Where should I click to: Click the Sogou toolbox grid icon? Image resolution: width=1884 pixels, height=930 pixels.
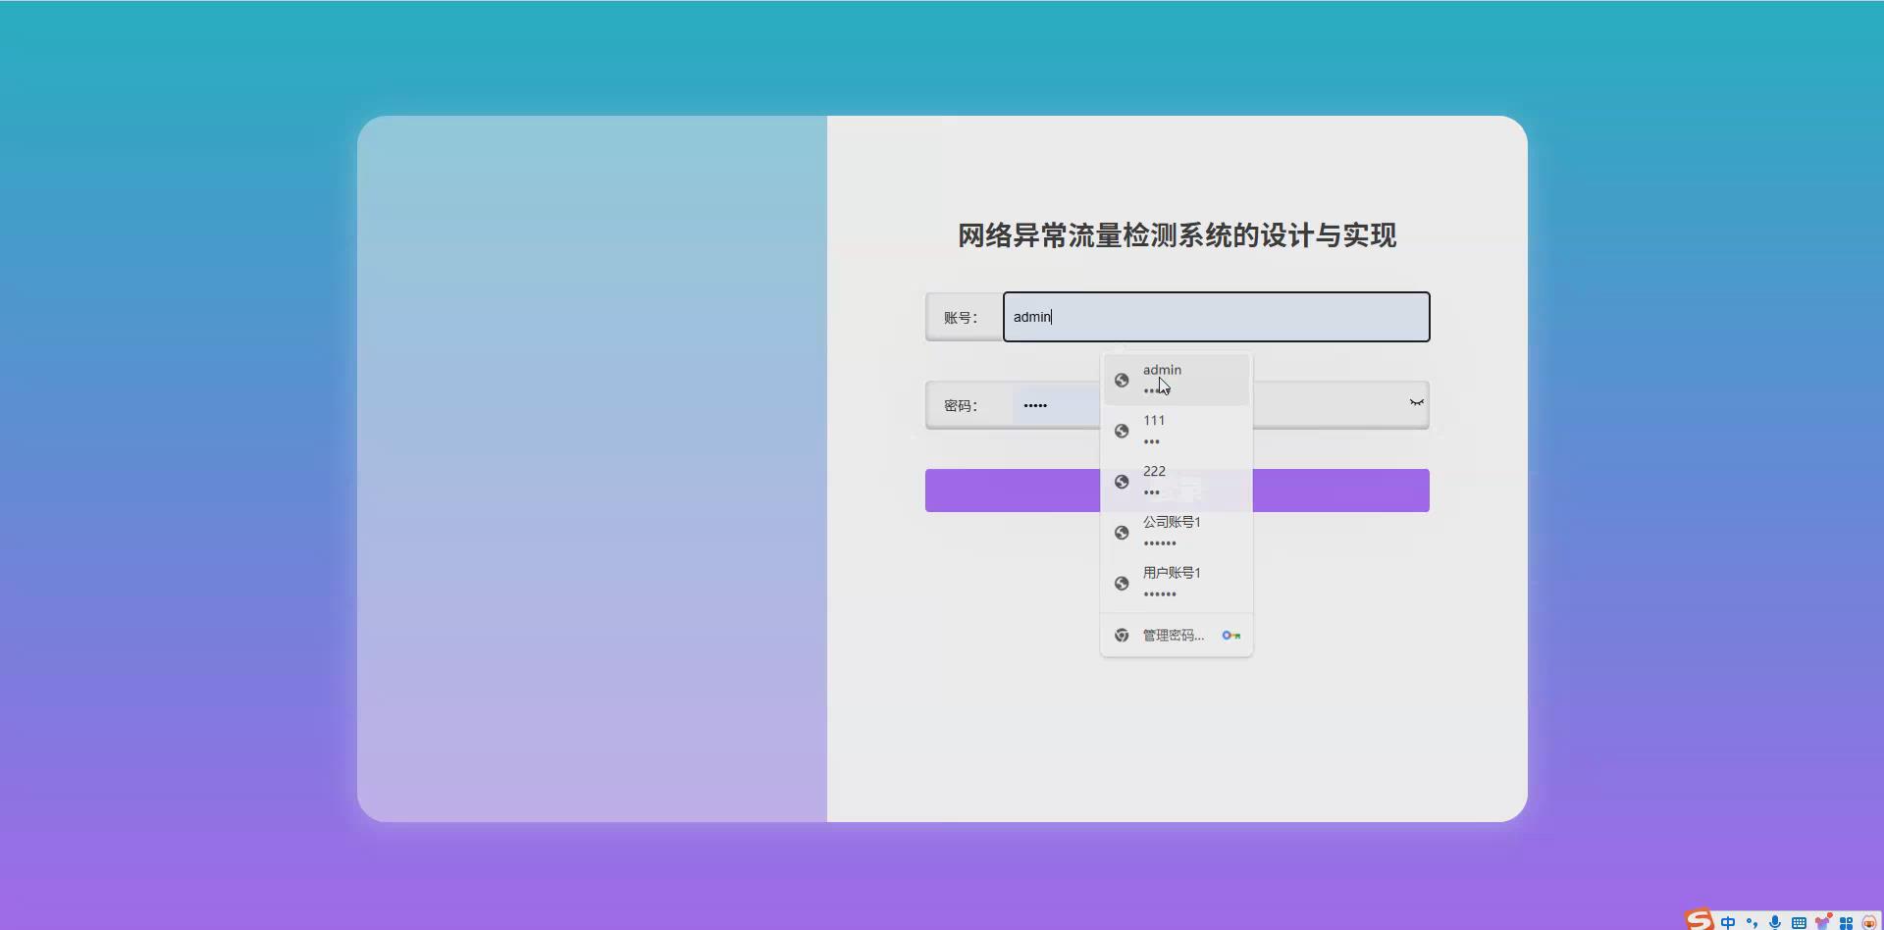point(1849,922)
